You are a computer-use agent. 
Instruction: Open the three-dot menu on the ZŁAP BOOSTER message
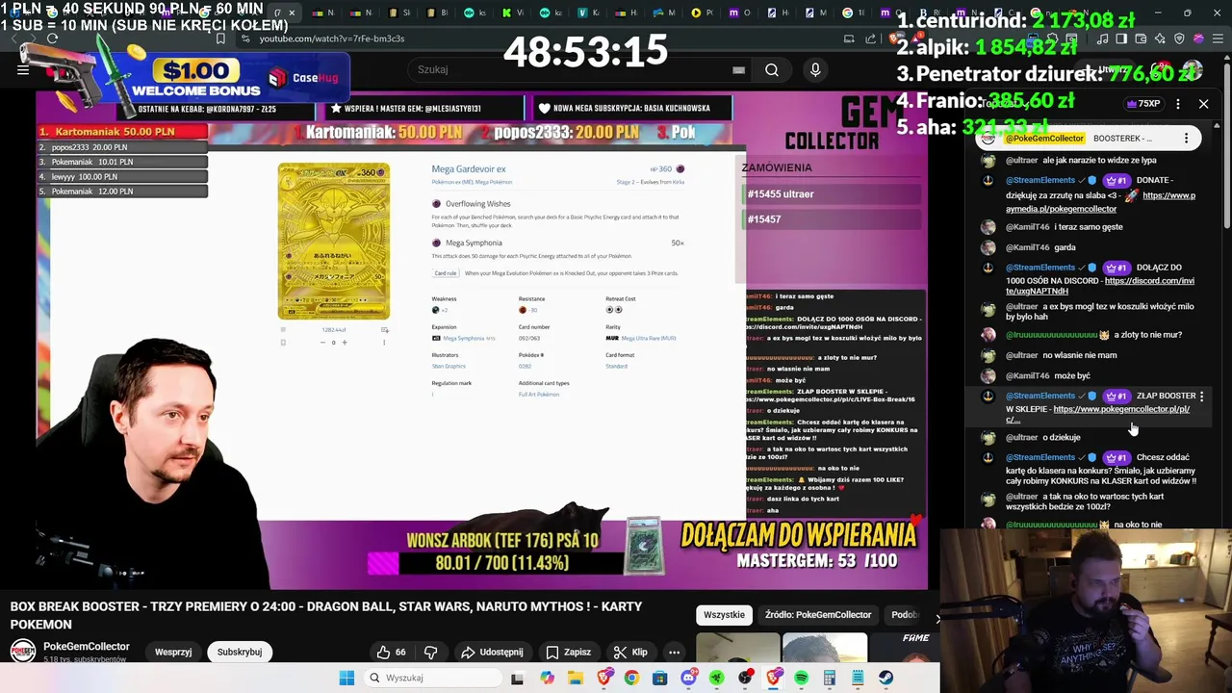1201,396
